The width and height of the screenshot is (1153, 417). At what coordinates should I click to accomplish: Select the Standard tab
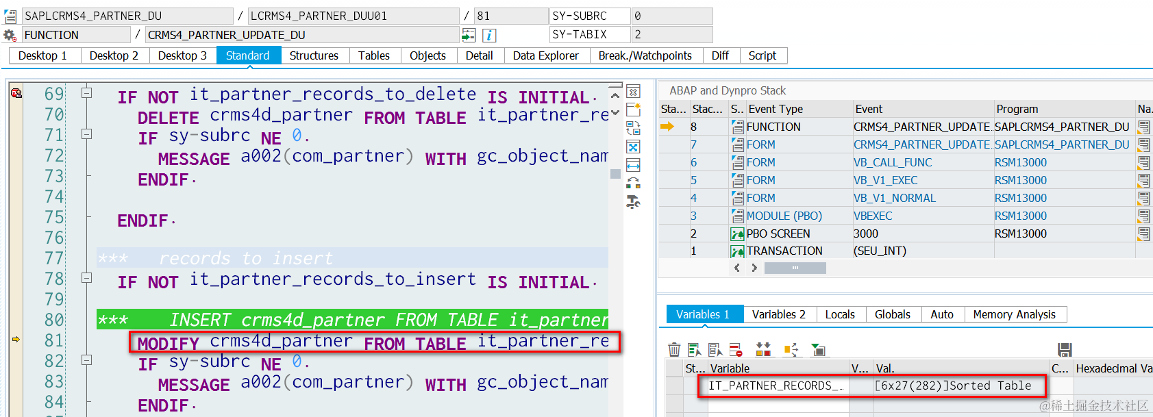click(248, 55)
